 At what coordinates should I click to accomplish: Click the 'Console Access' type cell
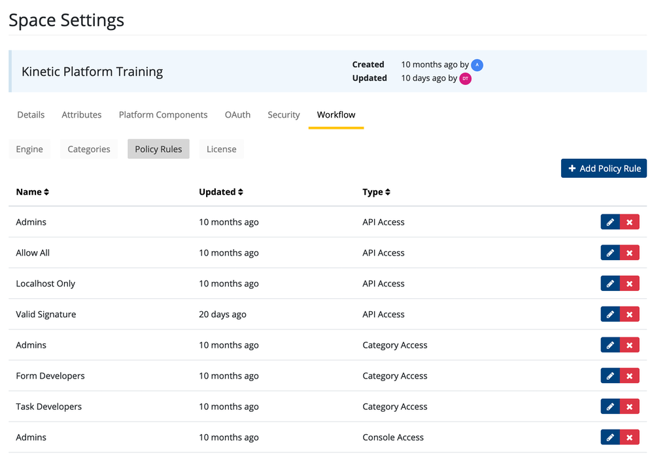point(393,437)
